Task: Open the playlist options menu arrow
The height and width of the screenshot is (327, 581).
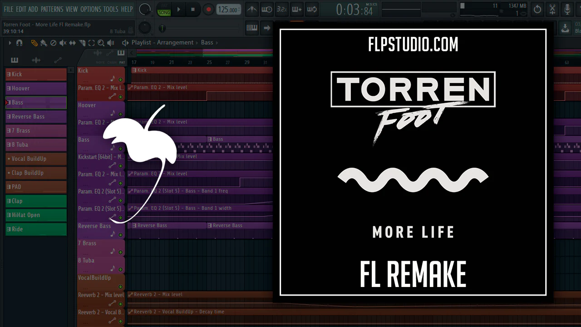Action: [9, 43]
